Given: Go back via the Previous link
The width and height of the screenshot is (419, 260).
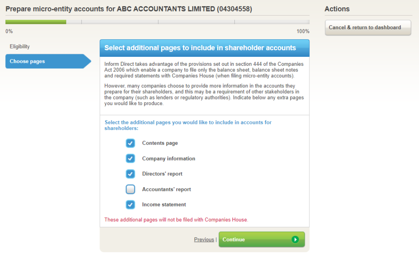Looking at the screenshot, I should pos(204,240).
